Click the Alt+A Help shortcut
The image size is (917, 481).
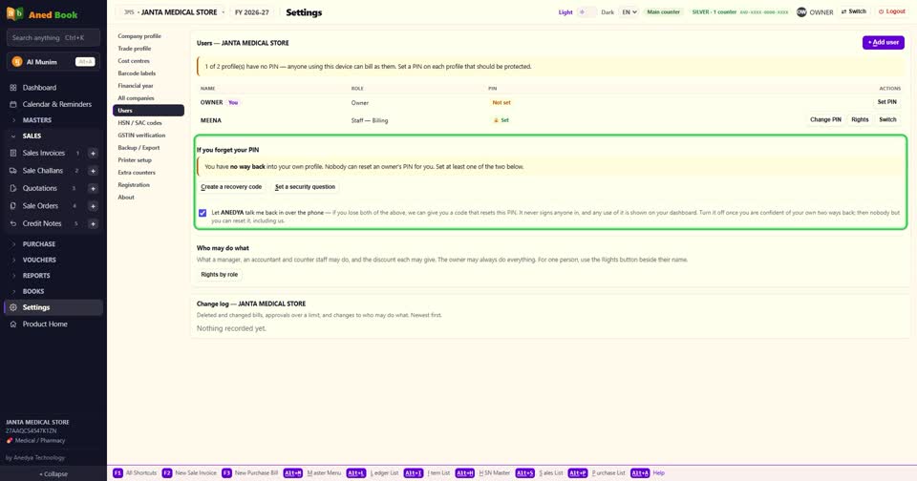648,472
